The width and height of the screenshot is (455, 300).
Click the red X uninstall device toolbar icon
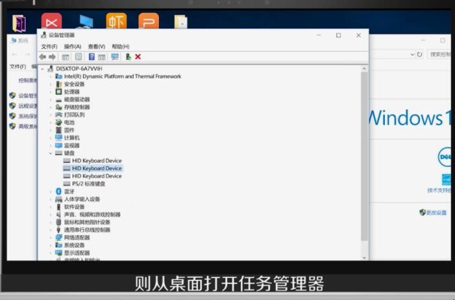pos(138,57)
